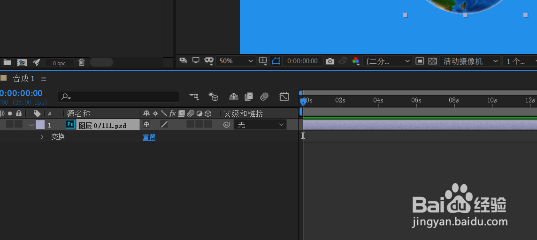This screenshot has height=240, width=537.
Task: Click the Ps icon of layer 1
Action: point(70,124)
